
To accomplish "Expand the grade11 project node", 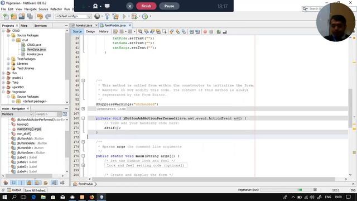I will 3,78.
